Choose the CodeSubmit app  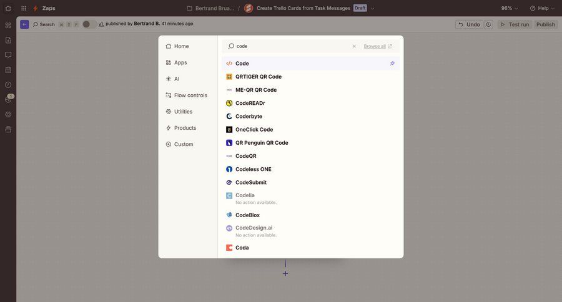click(x=310, y=182)
